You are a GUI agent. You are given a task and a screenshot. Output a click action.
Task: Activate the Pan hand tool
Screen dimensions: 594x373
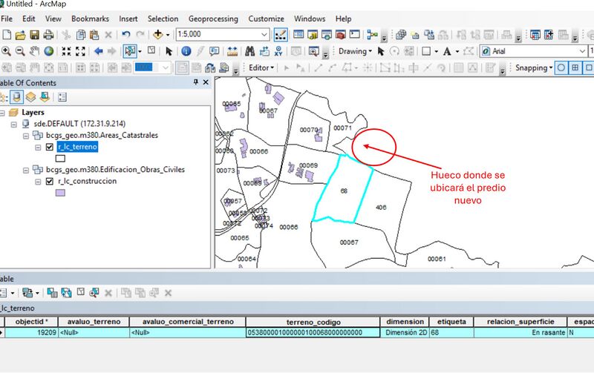coord(34,51)
